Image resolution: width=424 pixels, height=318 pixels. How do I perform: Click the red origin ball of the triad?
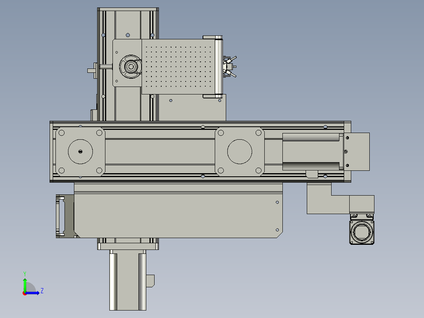pos(25,293)
